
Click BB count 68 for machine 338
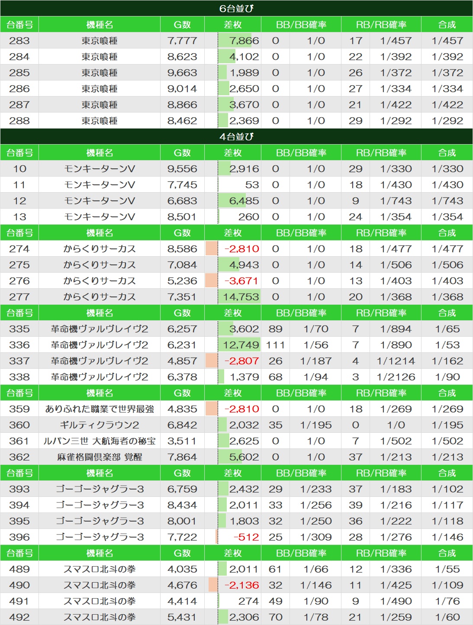(275, 377)
